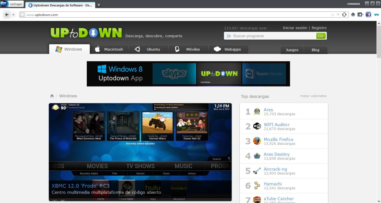Open the bookmarks menu dropdown button
This screenshot has height=203, width=381.
point(360,15)
